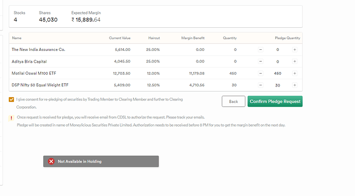Click the current value 5,614.00
The height and width of the screenshot is (196, 355).
point(122,49)
